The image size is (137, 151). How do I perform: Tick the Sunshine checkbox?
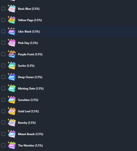[x=3, y=100]
